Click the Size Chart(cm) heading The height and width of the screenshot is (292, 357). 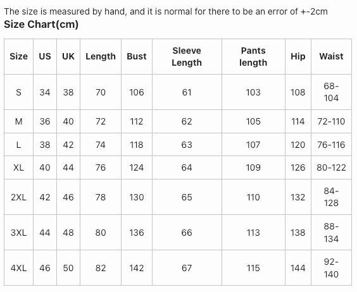tap(41, 24)
